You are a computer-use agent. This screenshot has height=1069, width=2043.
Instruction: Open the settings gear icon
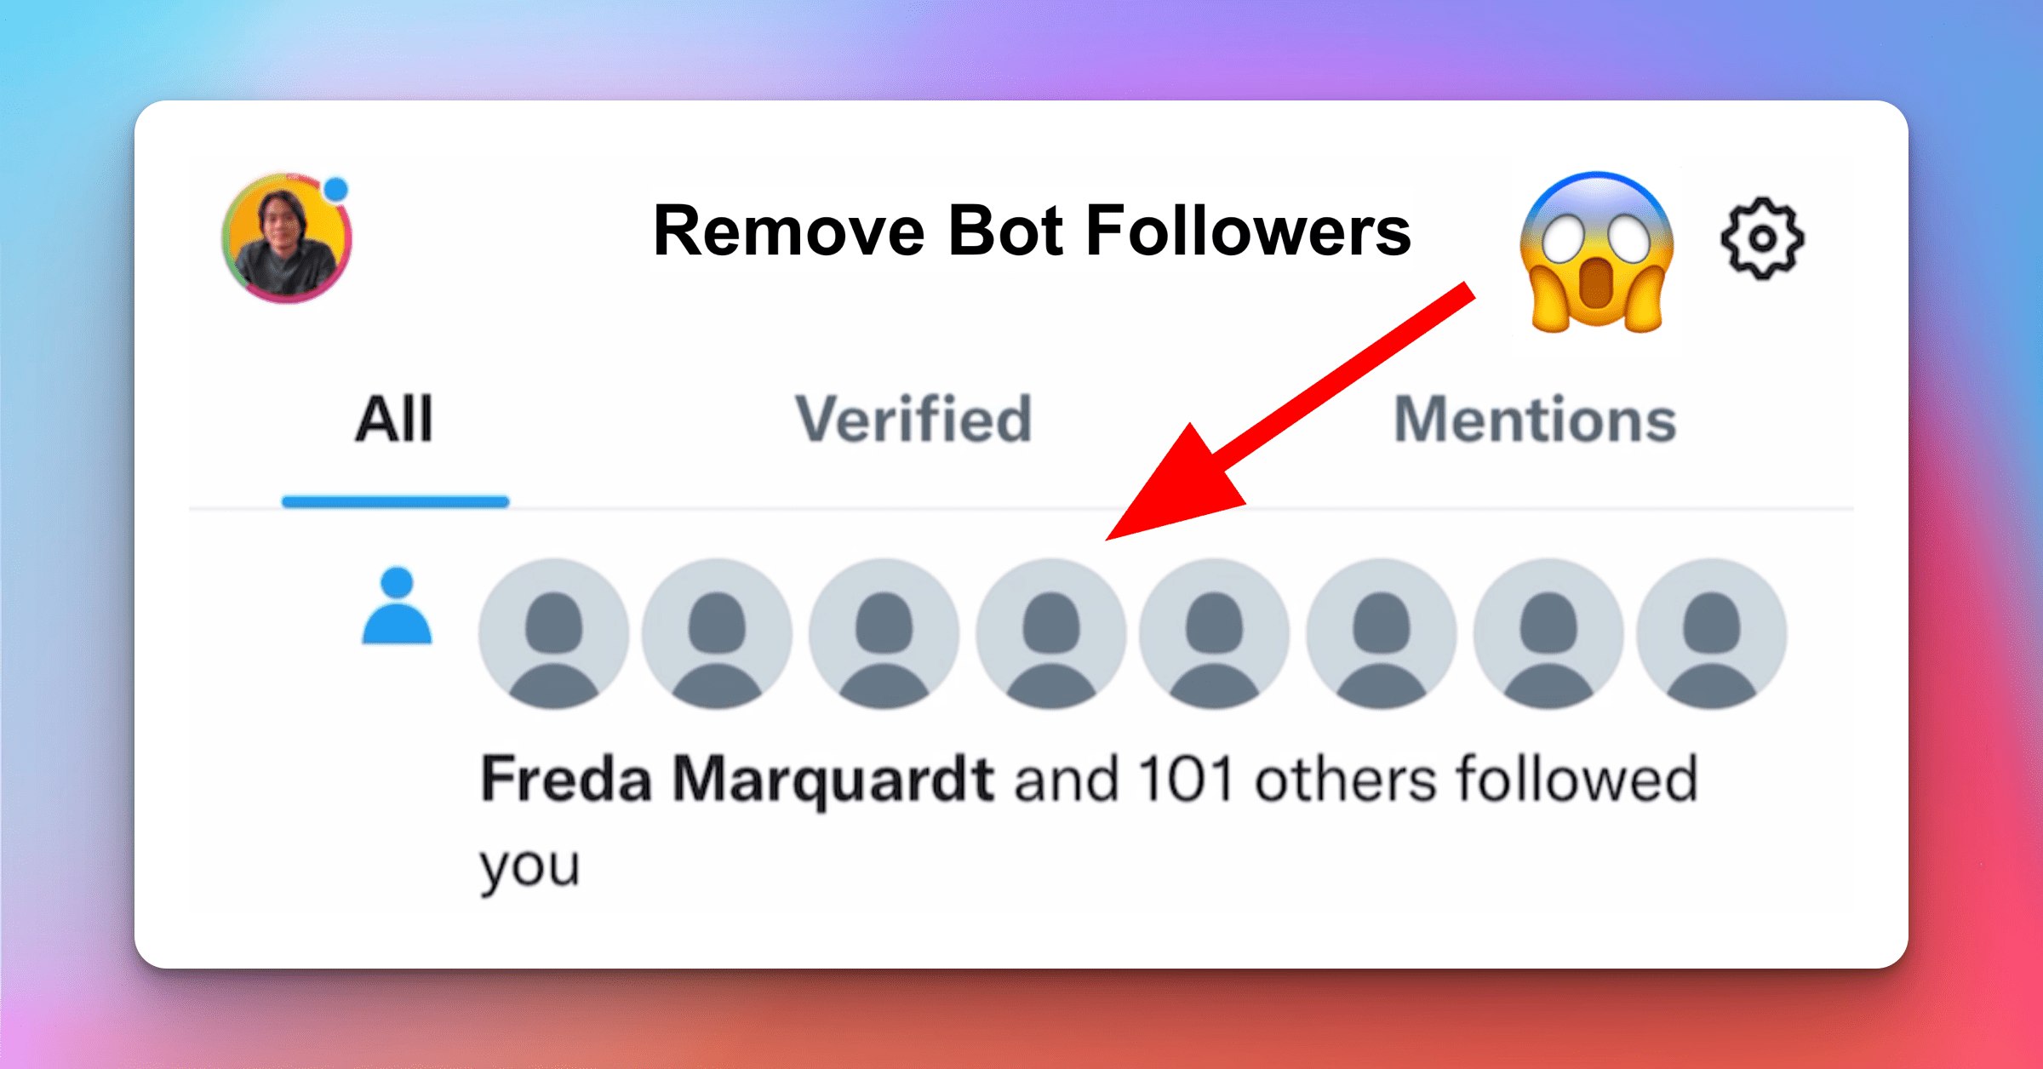point(1761,239)
